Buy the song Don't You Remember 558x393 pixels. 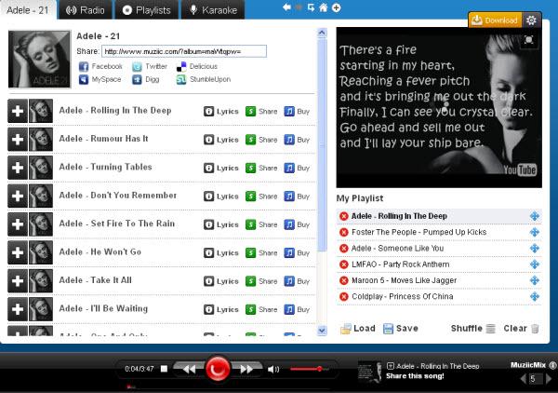pos(297,196)
